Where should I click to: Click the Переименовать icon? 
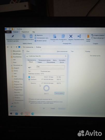coord(79,36)
